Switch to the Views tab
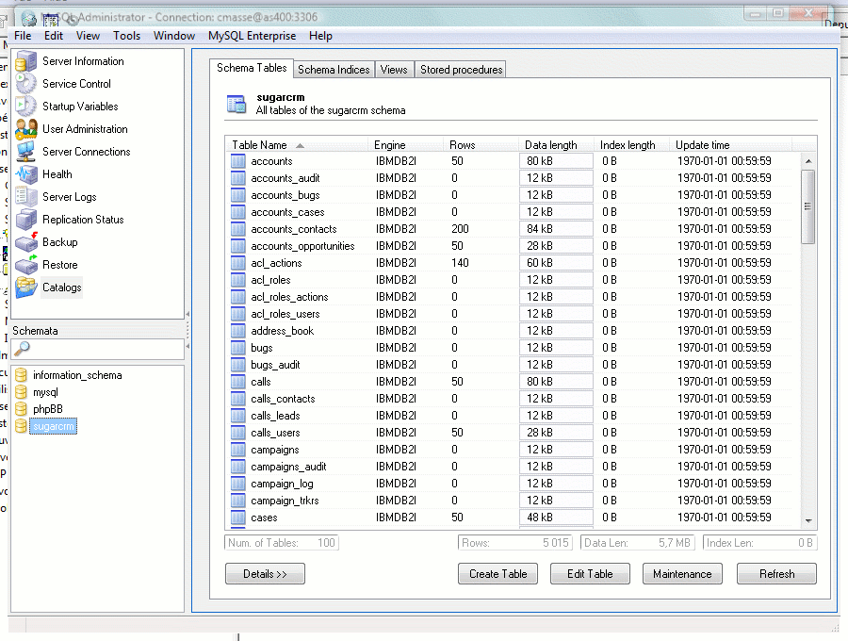This screenshot has height=641, width=848. coord(394,70)
